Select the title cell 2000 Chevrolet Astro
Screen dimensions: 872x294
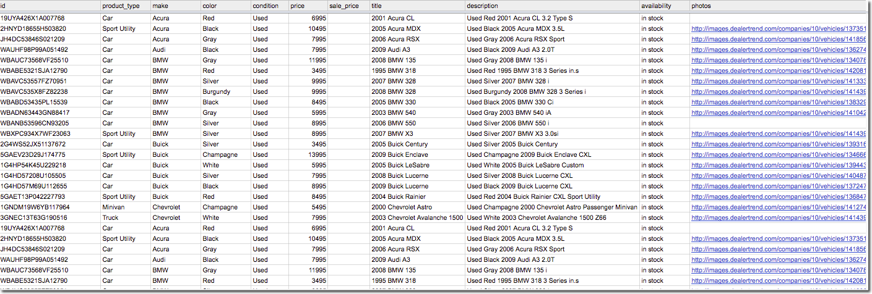click(x=417, y=207)
